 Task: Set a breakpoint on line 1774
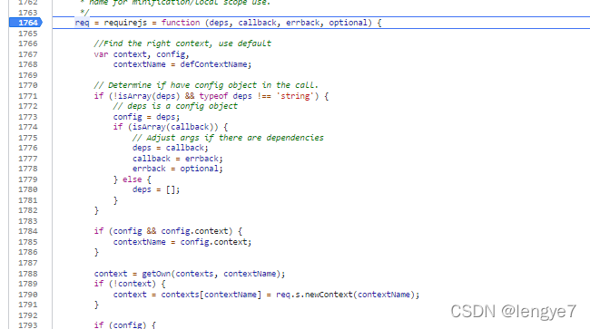click(x=28, y=127)
